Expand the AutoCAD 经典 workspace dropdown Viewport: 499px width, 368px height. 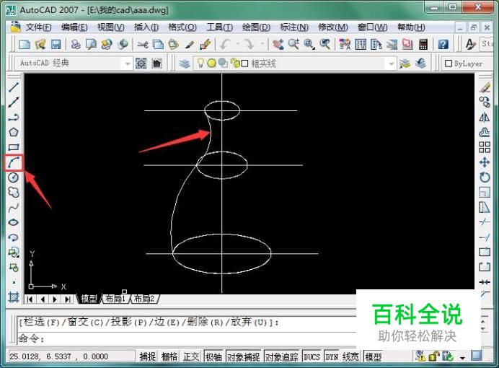click(x=128, y=63)
